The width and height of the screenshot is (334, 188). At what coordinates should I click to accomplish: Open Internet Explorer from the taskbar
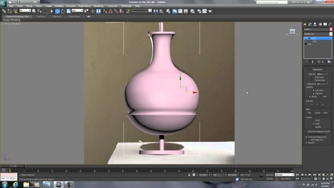16,184
